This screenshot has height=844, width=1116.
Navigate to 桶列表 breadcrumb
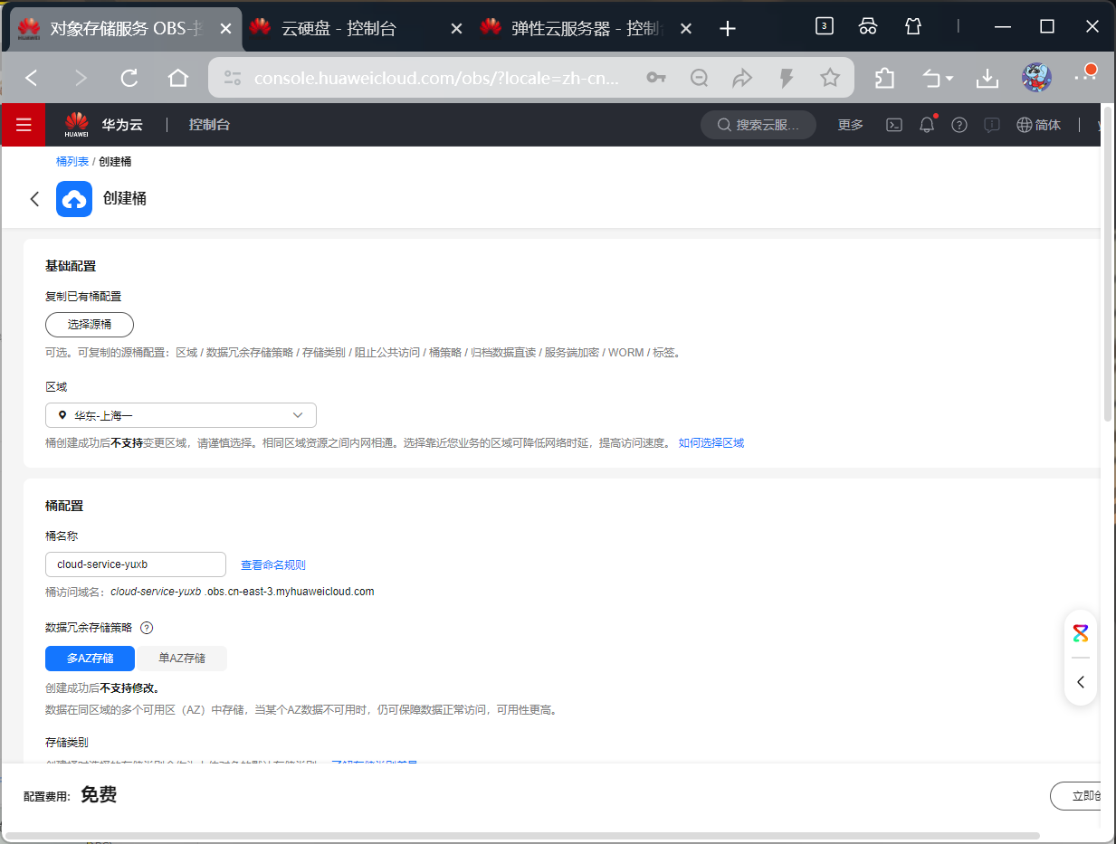72,162
